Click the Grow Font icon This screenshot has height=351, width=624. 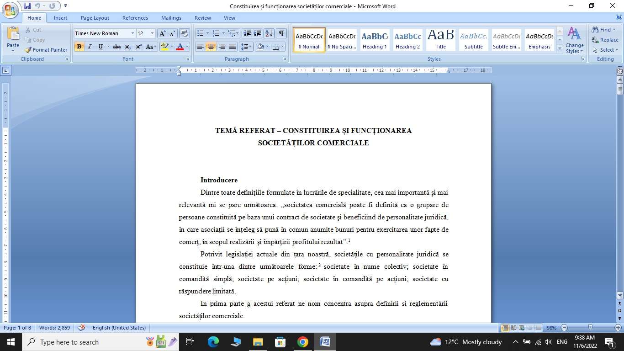coord(162,33)
